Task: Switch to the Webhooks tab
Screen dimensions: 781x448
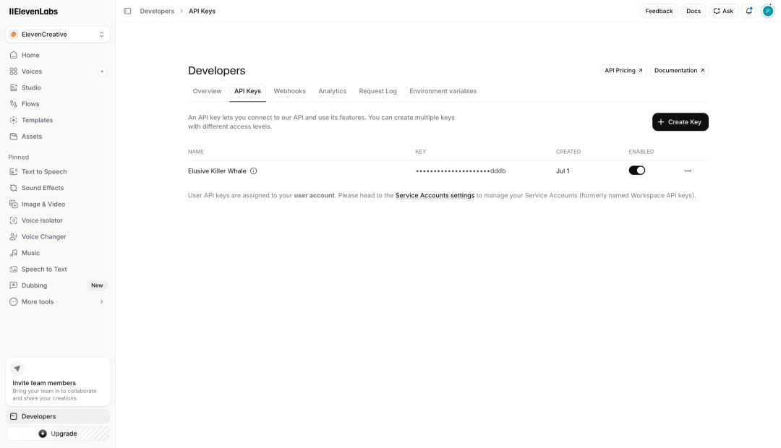Action: pos(289,91)
